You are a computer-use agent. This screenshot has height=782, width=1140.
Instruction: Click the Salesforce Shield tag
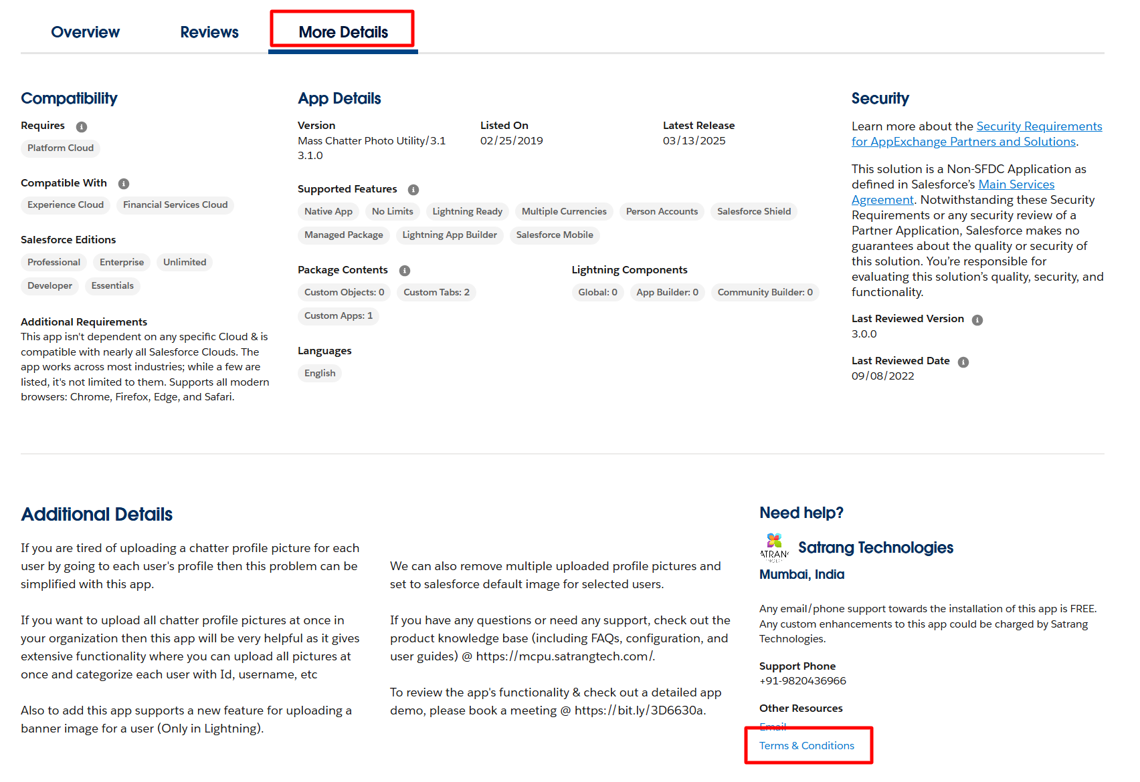pos(754,212)
